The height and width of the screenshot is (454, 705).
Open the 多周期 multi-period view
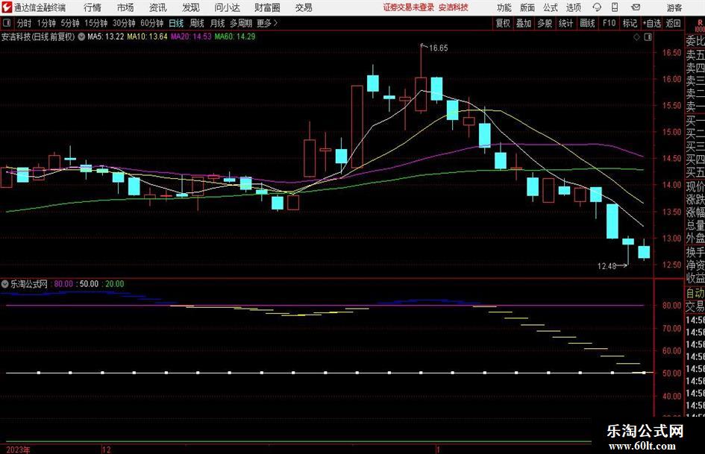pyautogui.click(x=241, y=23)
